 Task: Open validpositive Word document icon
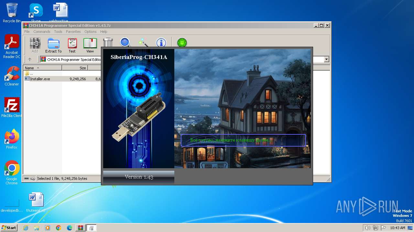click(60, 13)
